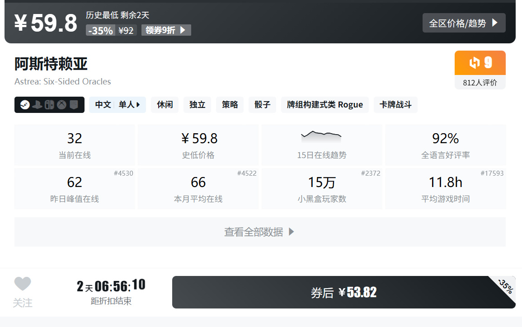The height and width of the screenshot is (327, 522).
Task: Click the 当前在线 32 stat cell
Action: point(75,145)
